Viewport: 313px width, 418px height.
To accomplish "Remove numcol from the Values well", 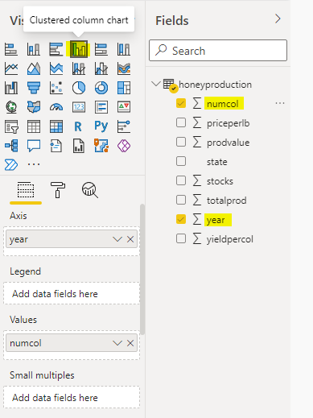I will pos(130,343).
